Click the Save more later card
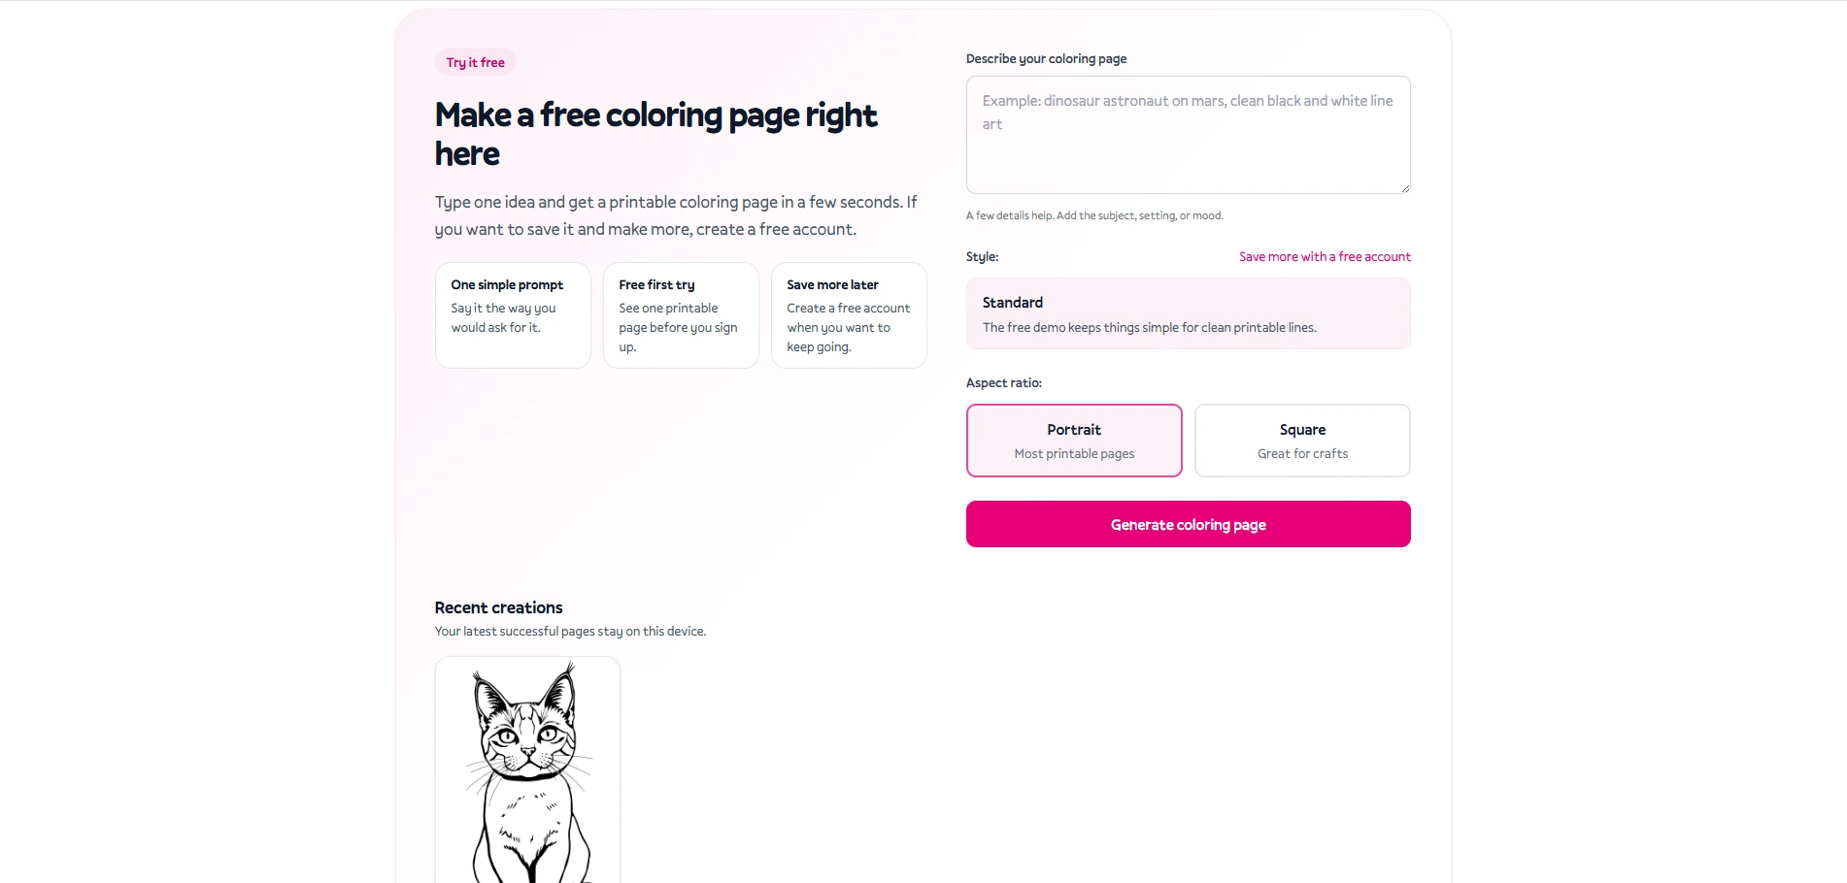1847x883 pixels. 848,315
